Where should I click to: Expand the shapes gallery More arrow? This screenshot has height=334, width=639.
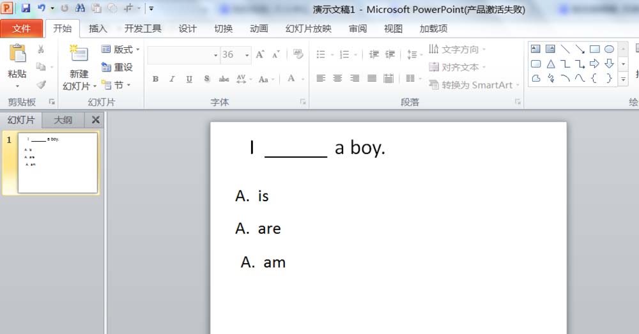(623, 79)
